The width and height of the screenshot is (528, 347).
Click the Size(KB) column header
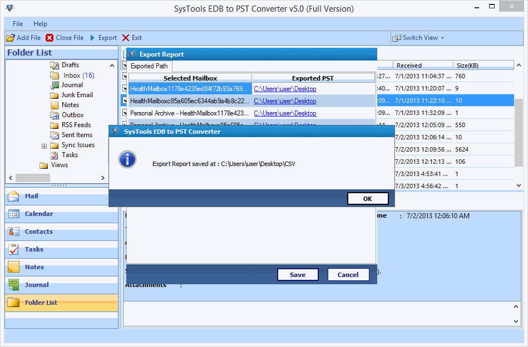point(483,66)
